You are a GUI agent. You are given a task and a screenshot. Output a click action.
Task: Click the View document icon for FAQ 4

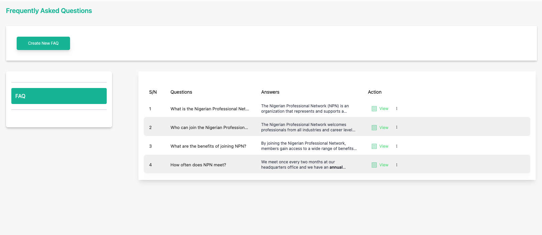click(x=374, y=165)
